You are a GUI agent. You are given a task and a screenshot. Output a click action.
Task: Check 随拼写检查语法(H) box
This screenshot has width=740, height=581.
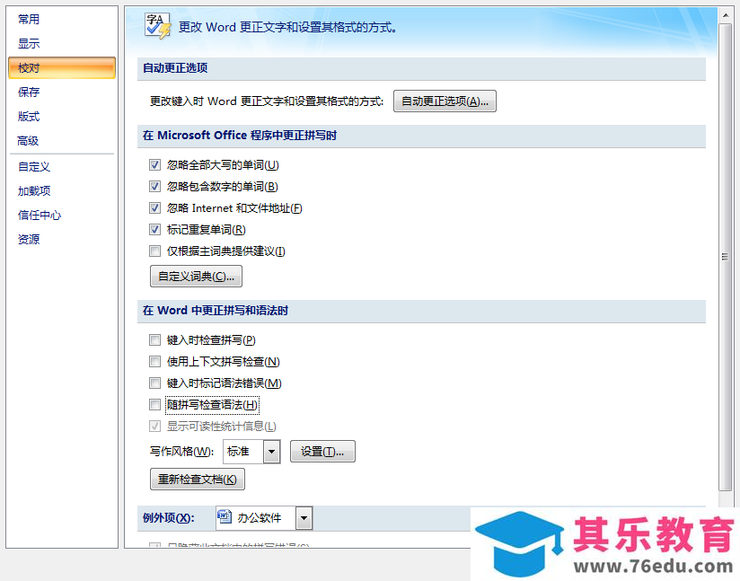pos(154,404)
